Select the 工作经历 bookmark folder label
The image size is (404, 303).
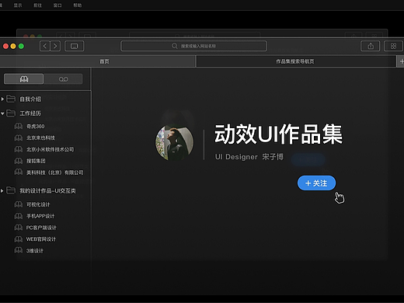(30, 113)
